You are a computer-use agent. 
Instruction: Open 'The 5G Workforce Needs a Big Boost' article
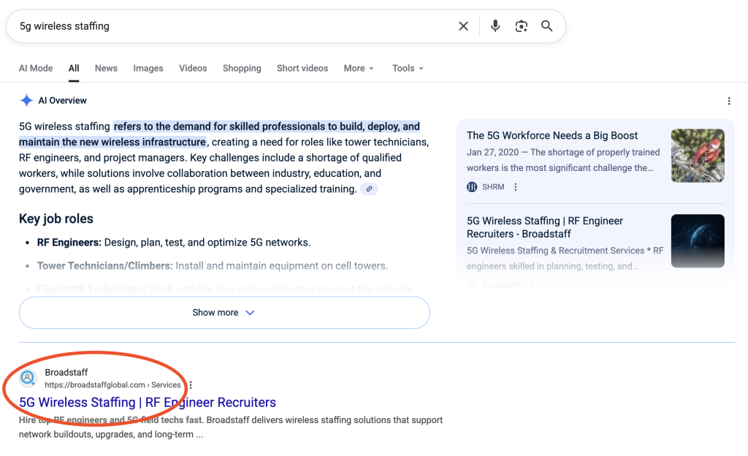point(552,135)
